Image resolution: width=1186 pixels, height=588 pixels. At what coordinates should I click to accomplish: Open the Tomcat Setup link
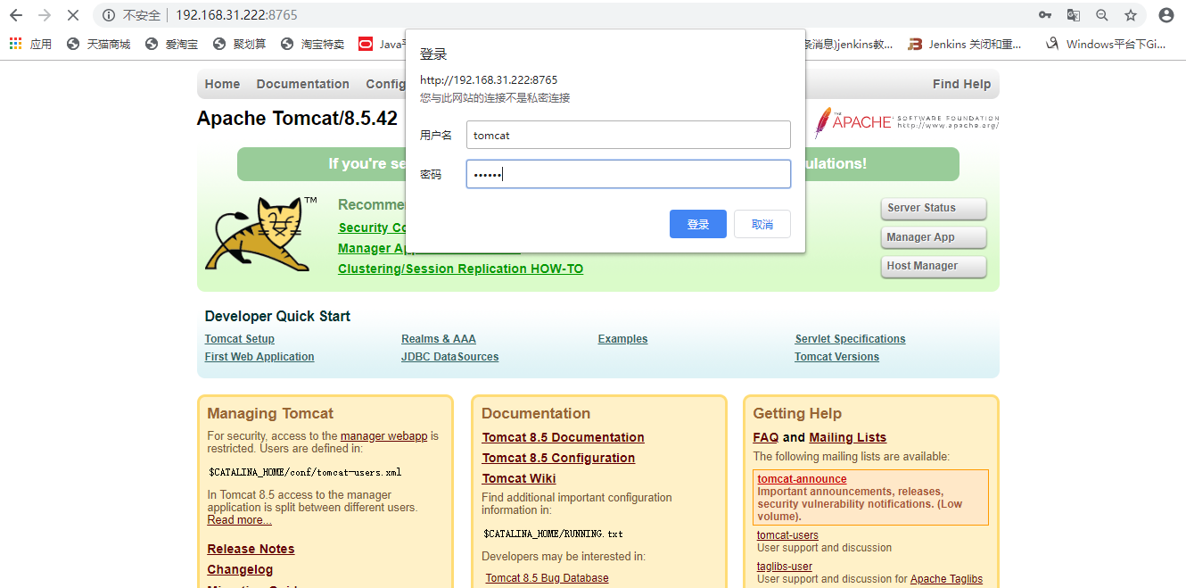(x=240, y=339)
